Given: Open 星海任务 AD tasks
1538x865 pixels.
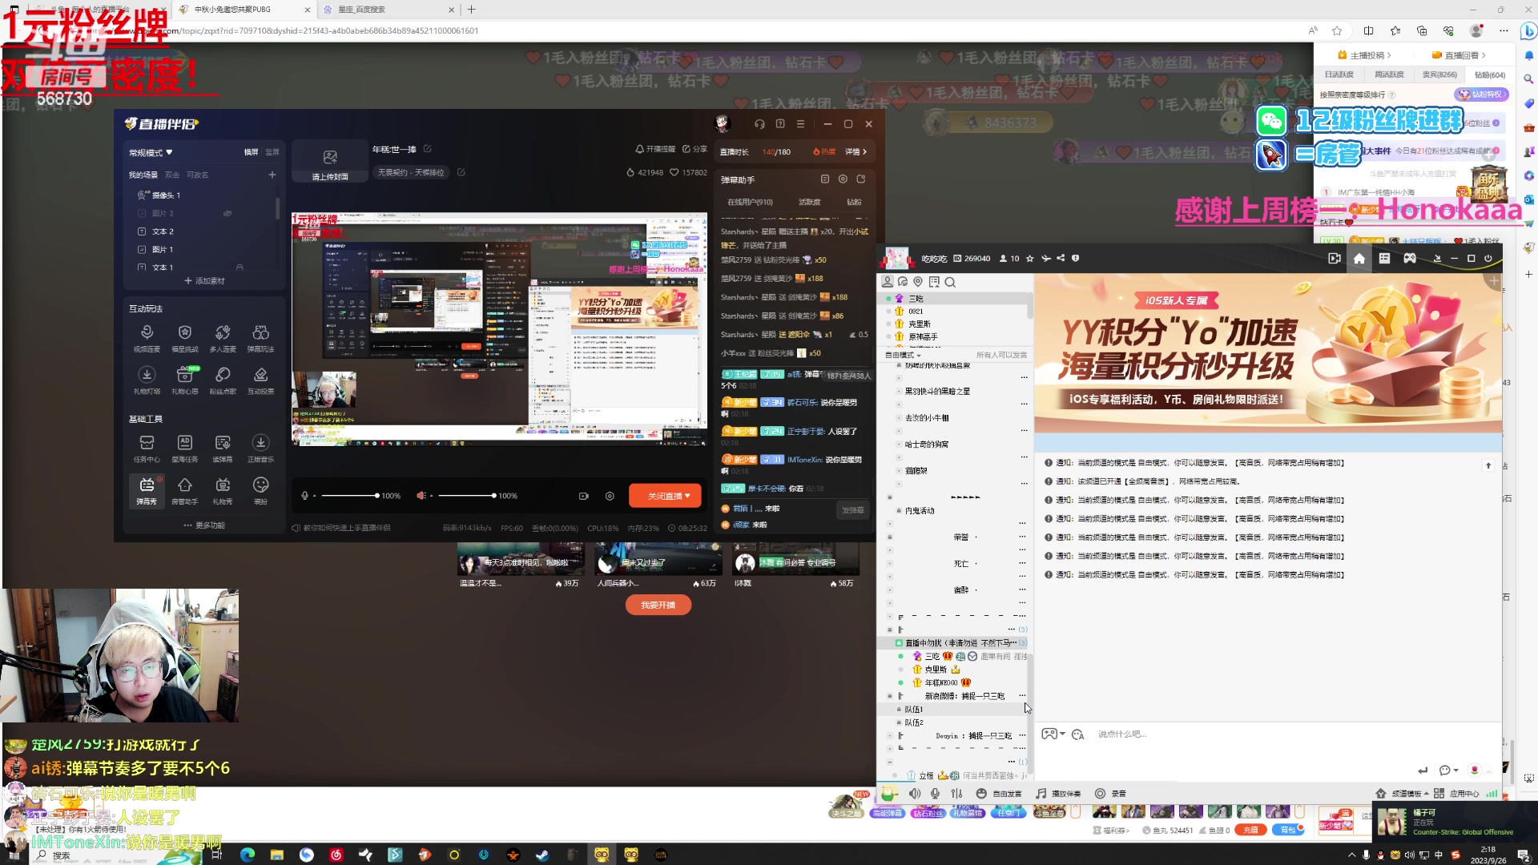Looking at the screenshot, I should (x=185, y=449).
